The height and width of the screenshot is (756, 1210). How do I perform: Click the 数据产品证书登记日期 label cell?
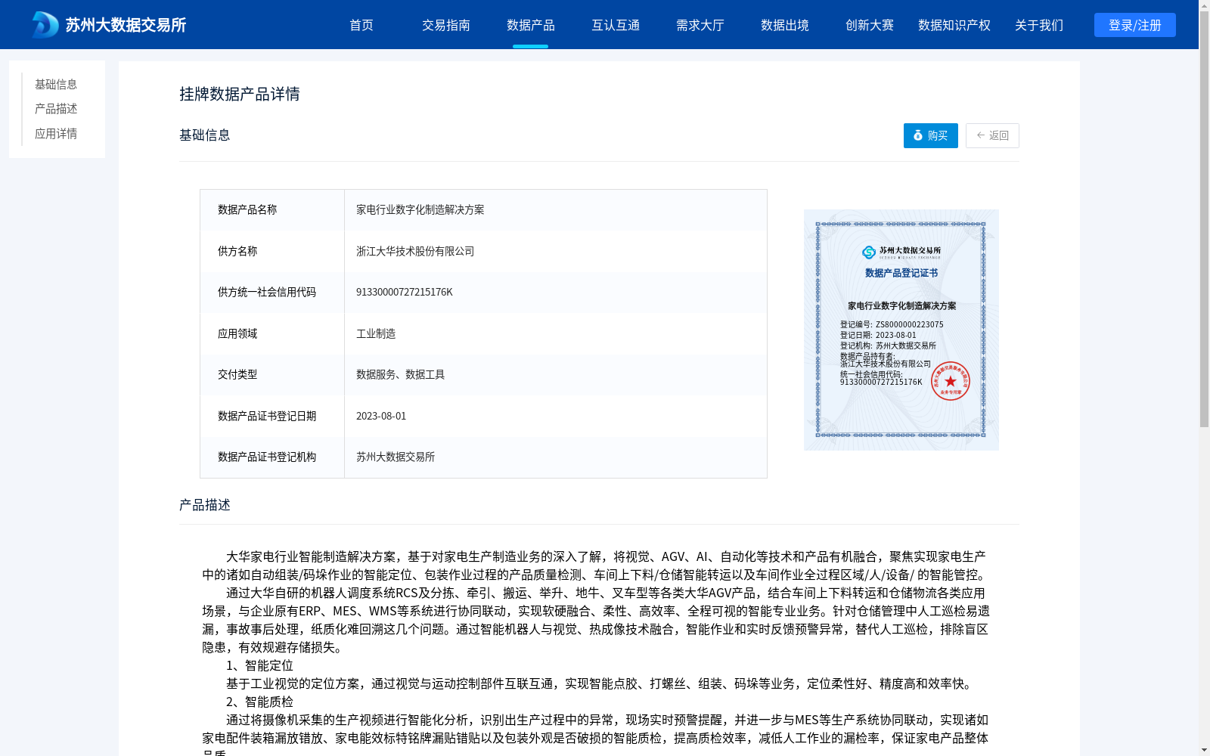pyautogui.click(x=272, y=416)
